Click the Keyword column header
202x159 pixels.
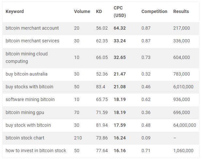pos(15,11)
